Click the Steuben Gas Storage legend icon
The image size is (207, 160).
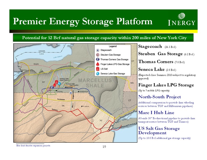(x=98, y=55)
